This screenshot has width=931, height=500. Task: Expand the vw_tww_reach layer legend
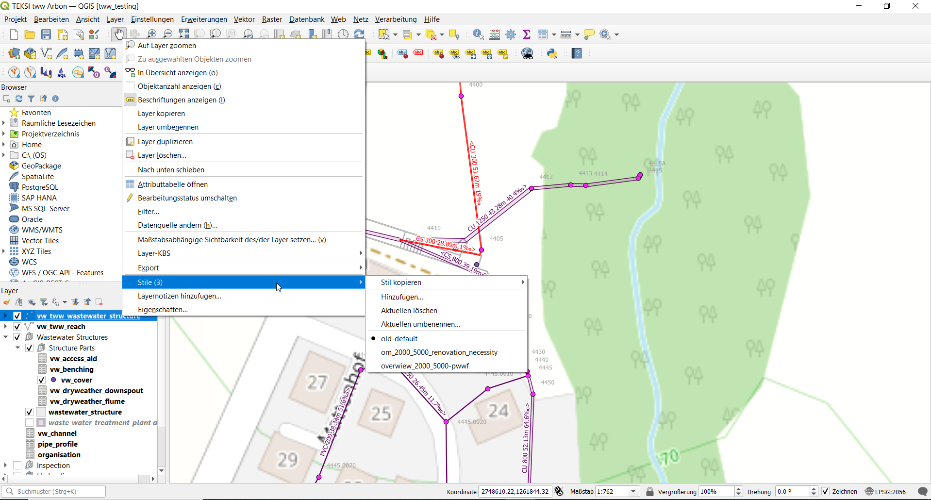tap(5, 327)
